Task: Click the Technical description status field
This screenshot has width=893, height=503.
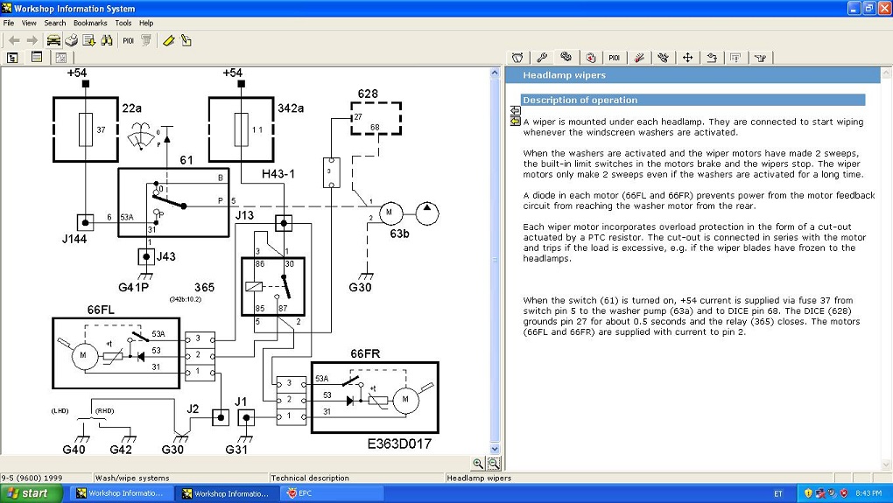Action: (356, 478)
